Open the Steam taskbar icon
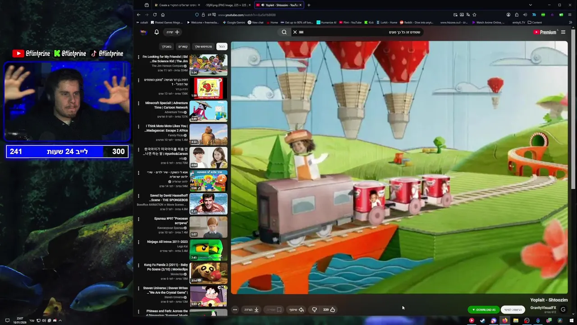 482,320
